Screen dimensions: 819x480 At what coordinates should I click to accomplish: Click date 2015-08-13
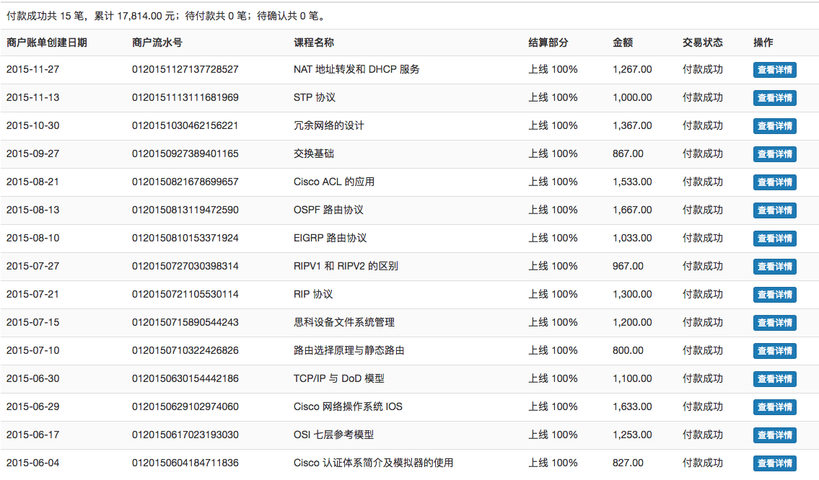coord(33,210)
